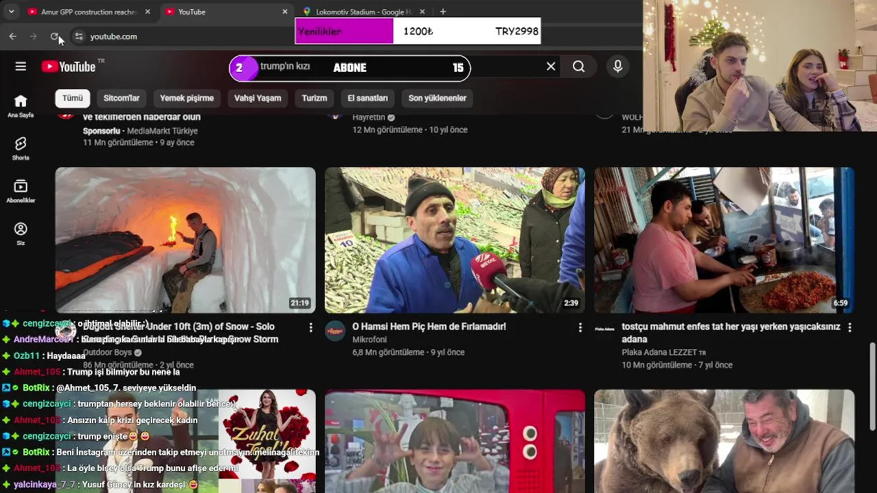The image size is (877, 493).
Task: Select the Turizm filter chip
Action: tap(314, 98)
